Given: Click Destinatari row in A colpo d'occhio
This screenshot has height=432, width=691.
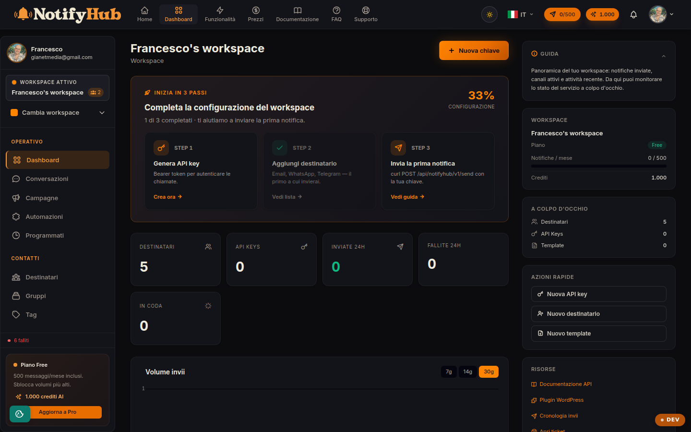Looking at the screenshot, I should coord(599,222).
